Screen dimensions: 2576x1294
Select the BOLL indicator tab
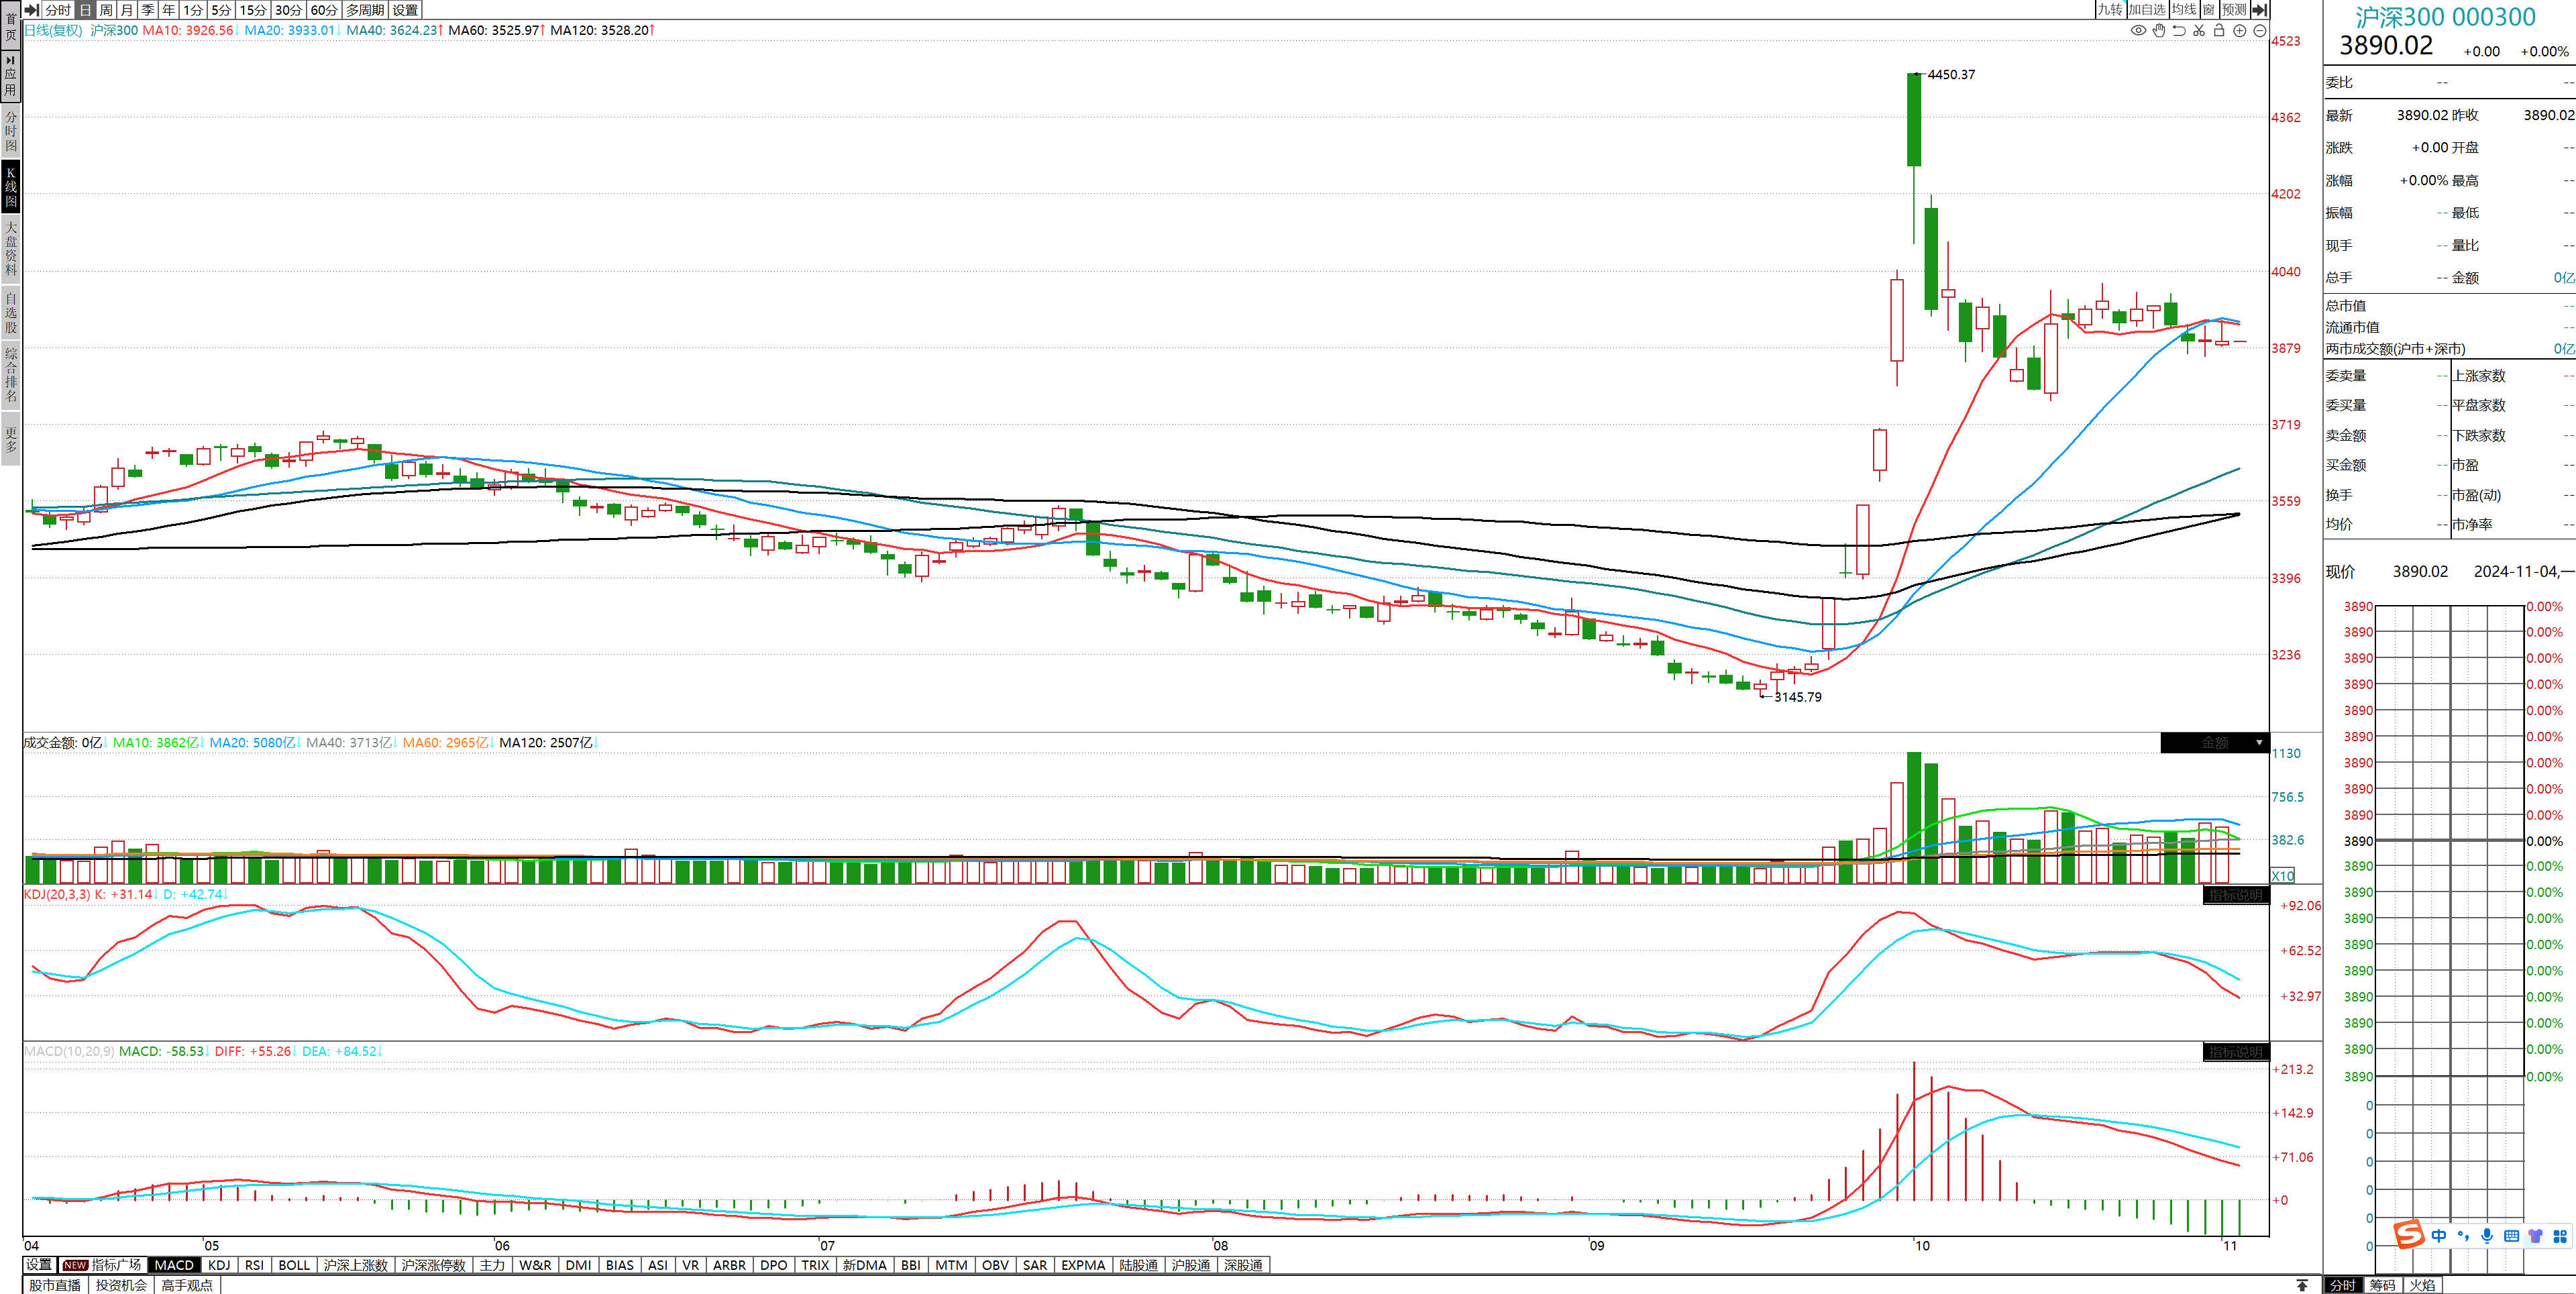[x=294, y=1265]
